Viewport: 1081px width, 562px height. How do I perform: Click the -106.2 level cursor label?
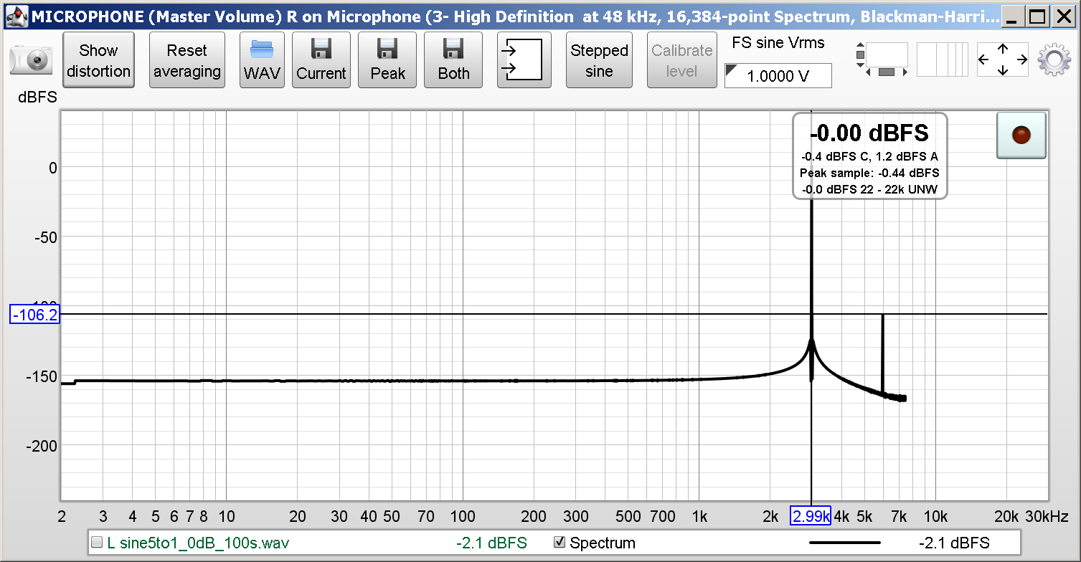(34, 315)
